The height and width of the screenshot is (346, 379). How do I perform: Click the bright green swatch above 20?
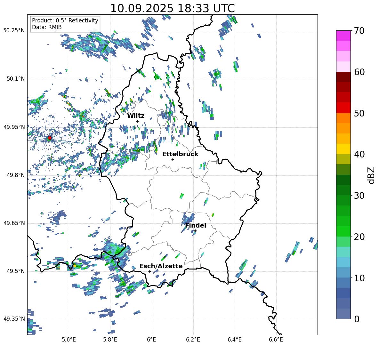[343, 231]
